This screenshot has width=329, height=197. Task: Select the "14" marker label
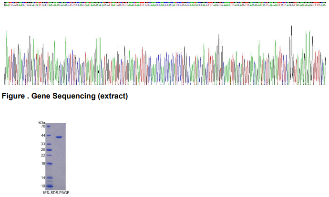click(43, 178)
